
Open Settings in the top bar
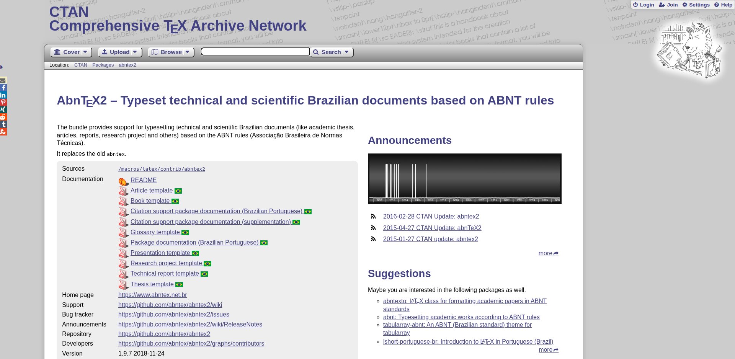click(x=696, y=5)
